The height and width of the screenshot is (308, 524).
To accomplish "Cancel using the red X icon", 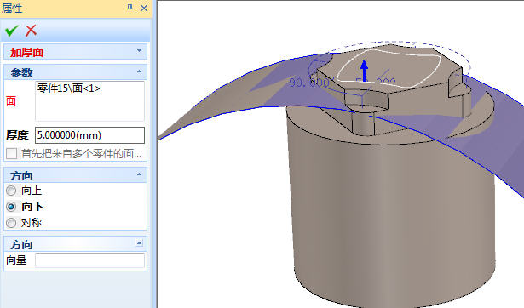I will [x=31, y=31].
